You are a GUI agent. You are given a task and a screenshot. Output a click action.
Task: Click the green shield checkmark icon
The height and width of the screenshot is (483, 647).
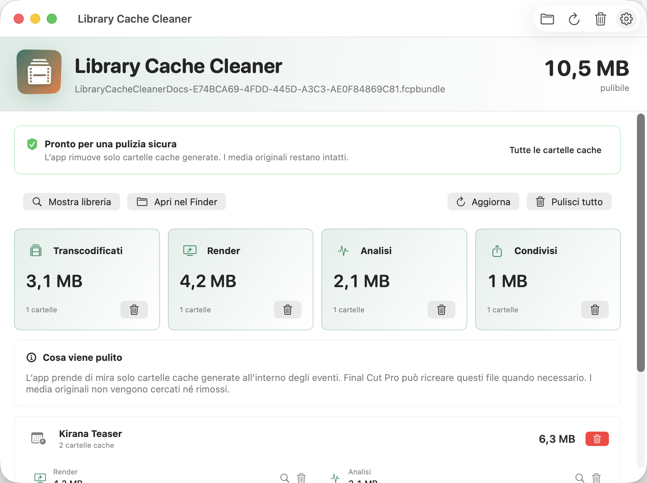[32, 144]
